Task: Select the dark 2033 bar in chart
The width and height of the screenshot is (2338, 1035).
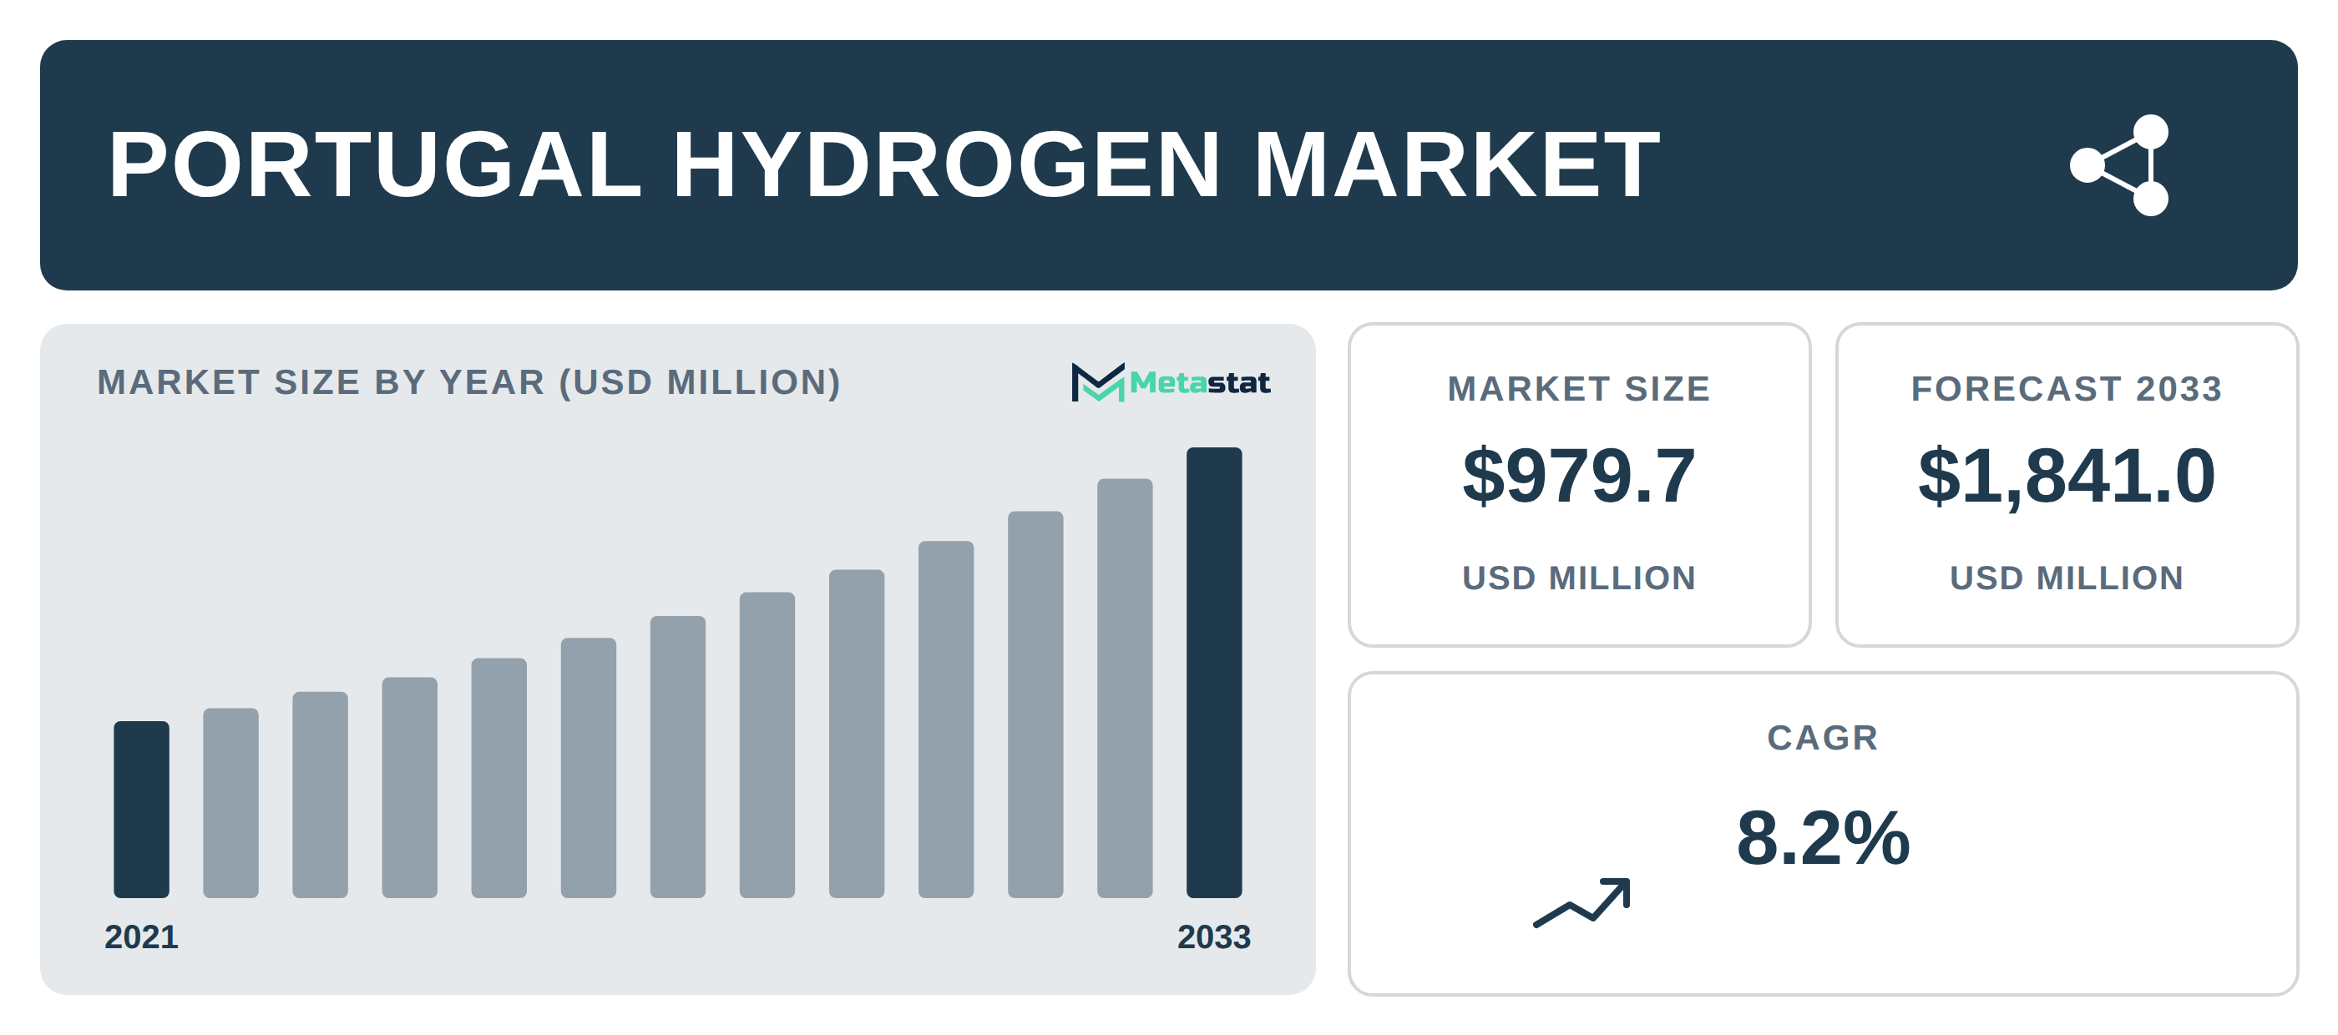Action: pyautogui.click(x=1214, y=672)
